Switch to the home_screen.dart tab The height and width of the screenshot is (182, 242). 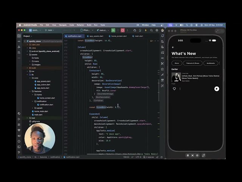coord(118,36)
